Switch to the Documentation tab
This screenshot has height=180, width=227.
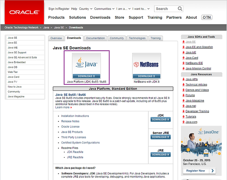point(96,38)
